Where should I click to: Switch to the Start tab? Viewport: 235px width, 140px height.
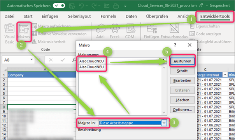(28, 16)
